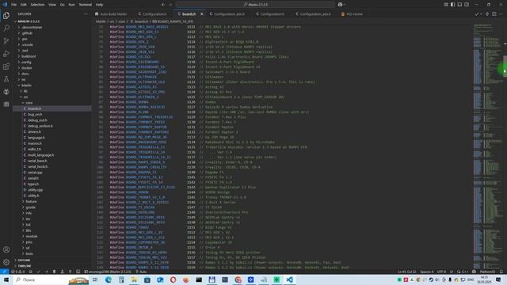
Task: Click the command center search field
Action: tap(255, 5)
